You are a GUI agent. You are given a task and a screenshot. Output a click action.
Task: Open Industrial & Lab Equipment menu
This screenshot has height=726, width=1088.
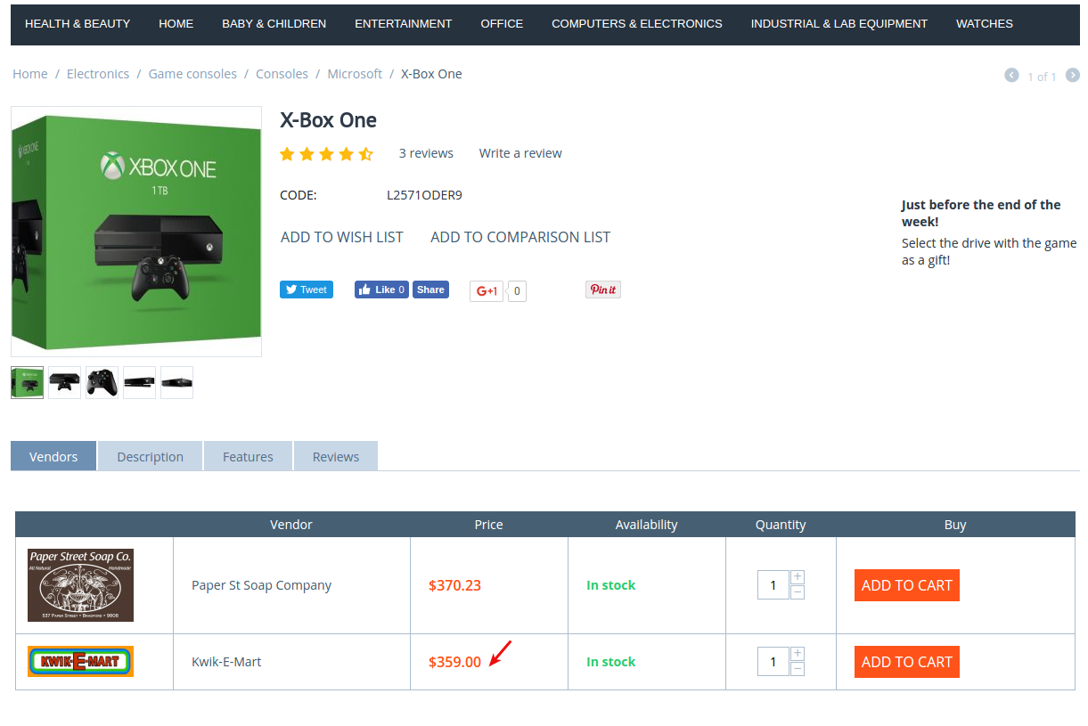pyautogui.click(x=839, y=24)
